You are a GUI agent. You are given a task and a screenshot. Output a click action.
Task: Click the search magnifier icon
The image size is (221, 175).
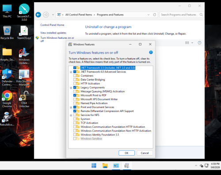(x=201, y=15)
